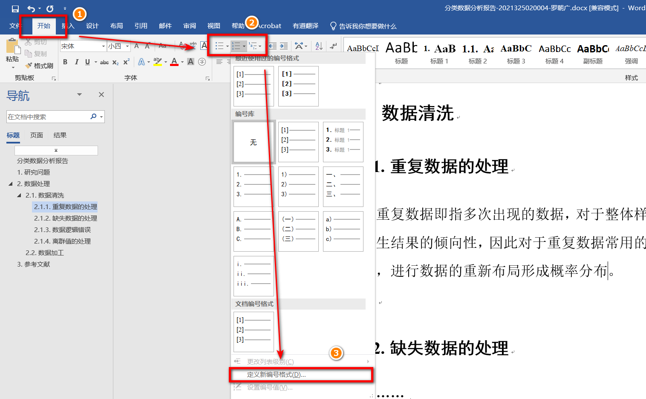Apply the 标题 2 style

(478, 53)
